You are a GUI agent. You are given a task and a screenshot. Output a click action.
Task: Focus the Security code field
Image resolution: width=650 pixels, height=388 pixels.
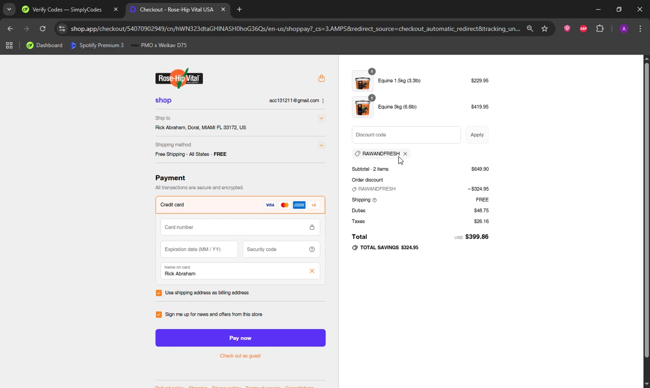tap(281, 249)
